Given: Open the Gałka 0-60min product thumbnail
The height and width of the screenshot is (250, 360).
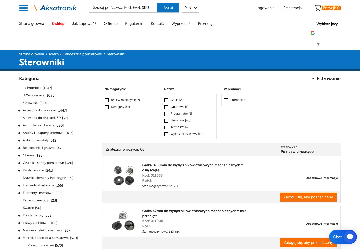Looking at the screenshot, I should pyautogui.click(x=124, y=176).
